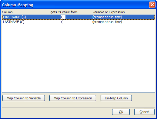Click FIRSTNAME's (prompt at run-time) value
This screenshot has width=157, height=119.
(x=107, y=17)
